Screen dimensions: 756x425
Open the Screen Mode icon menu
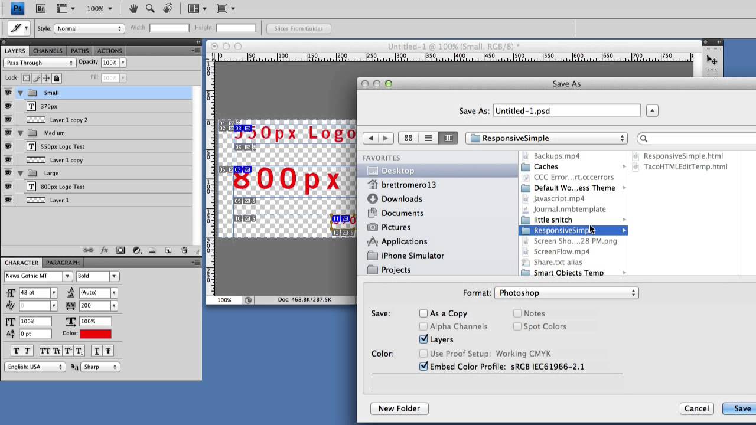pos(226,8)
